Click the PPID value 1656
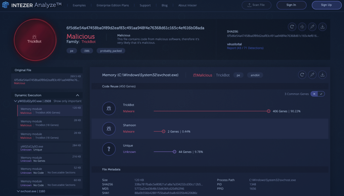Viewport: 344px width, 196px height. pos(253,189)
